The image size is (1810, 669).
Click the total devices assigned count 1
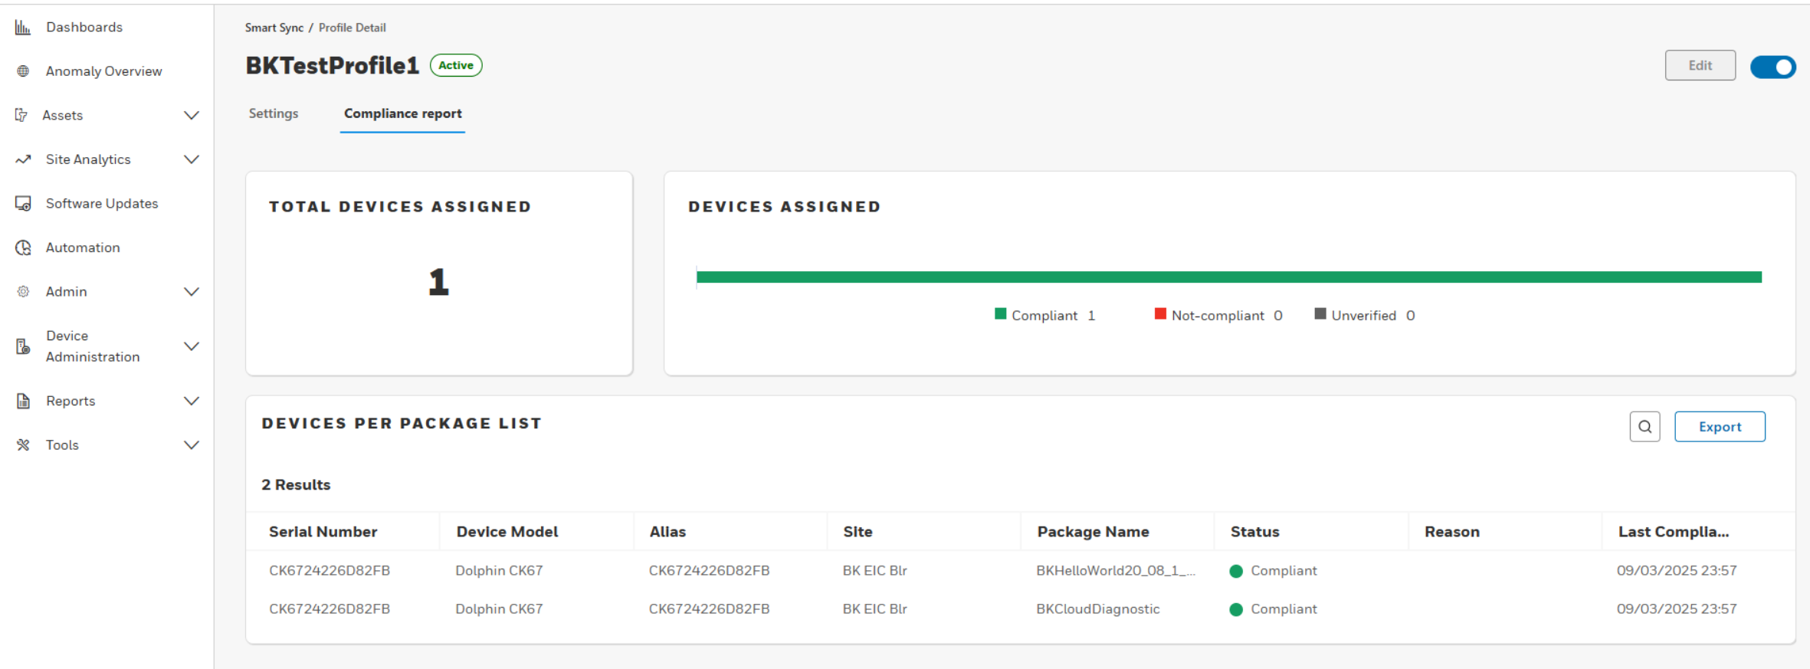point(438,282)
